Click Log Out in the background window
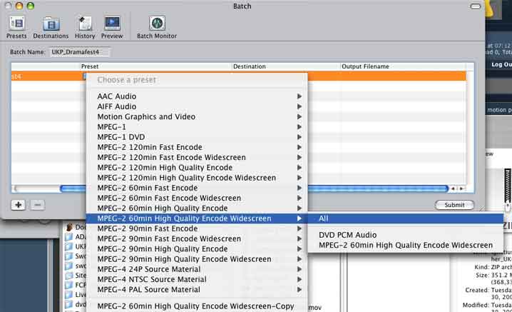This screenshot has height=312, width=512. [x=501, y=64]
